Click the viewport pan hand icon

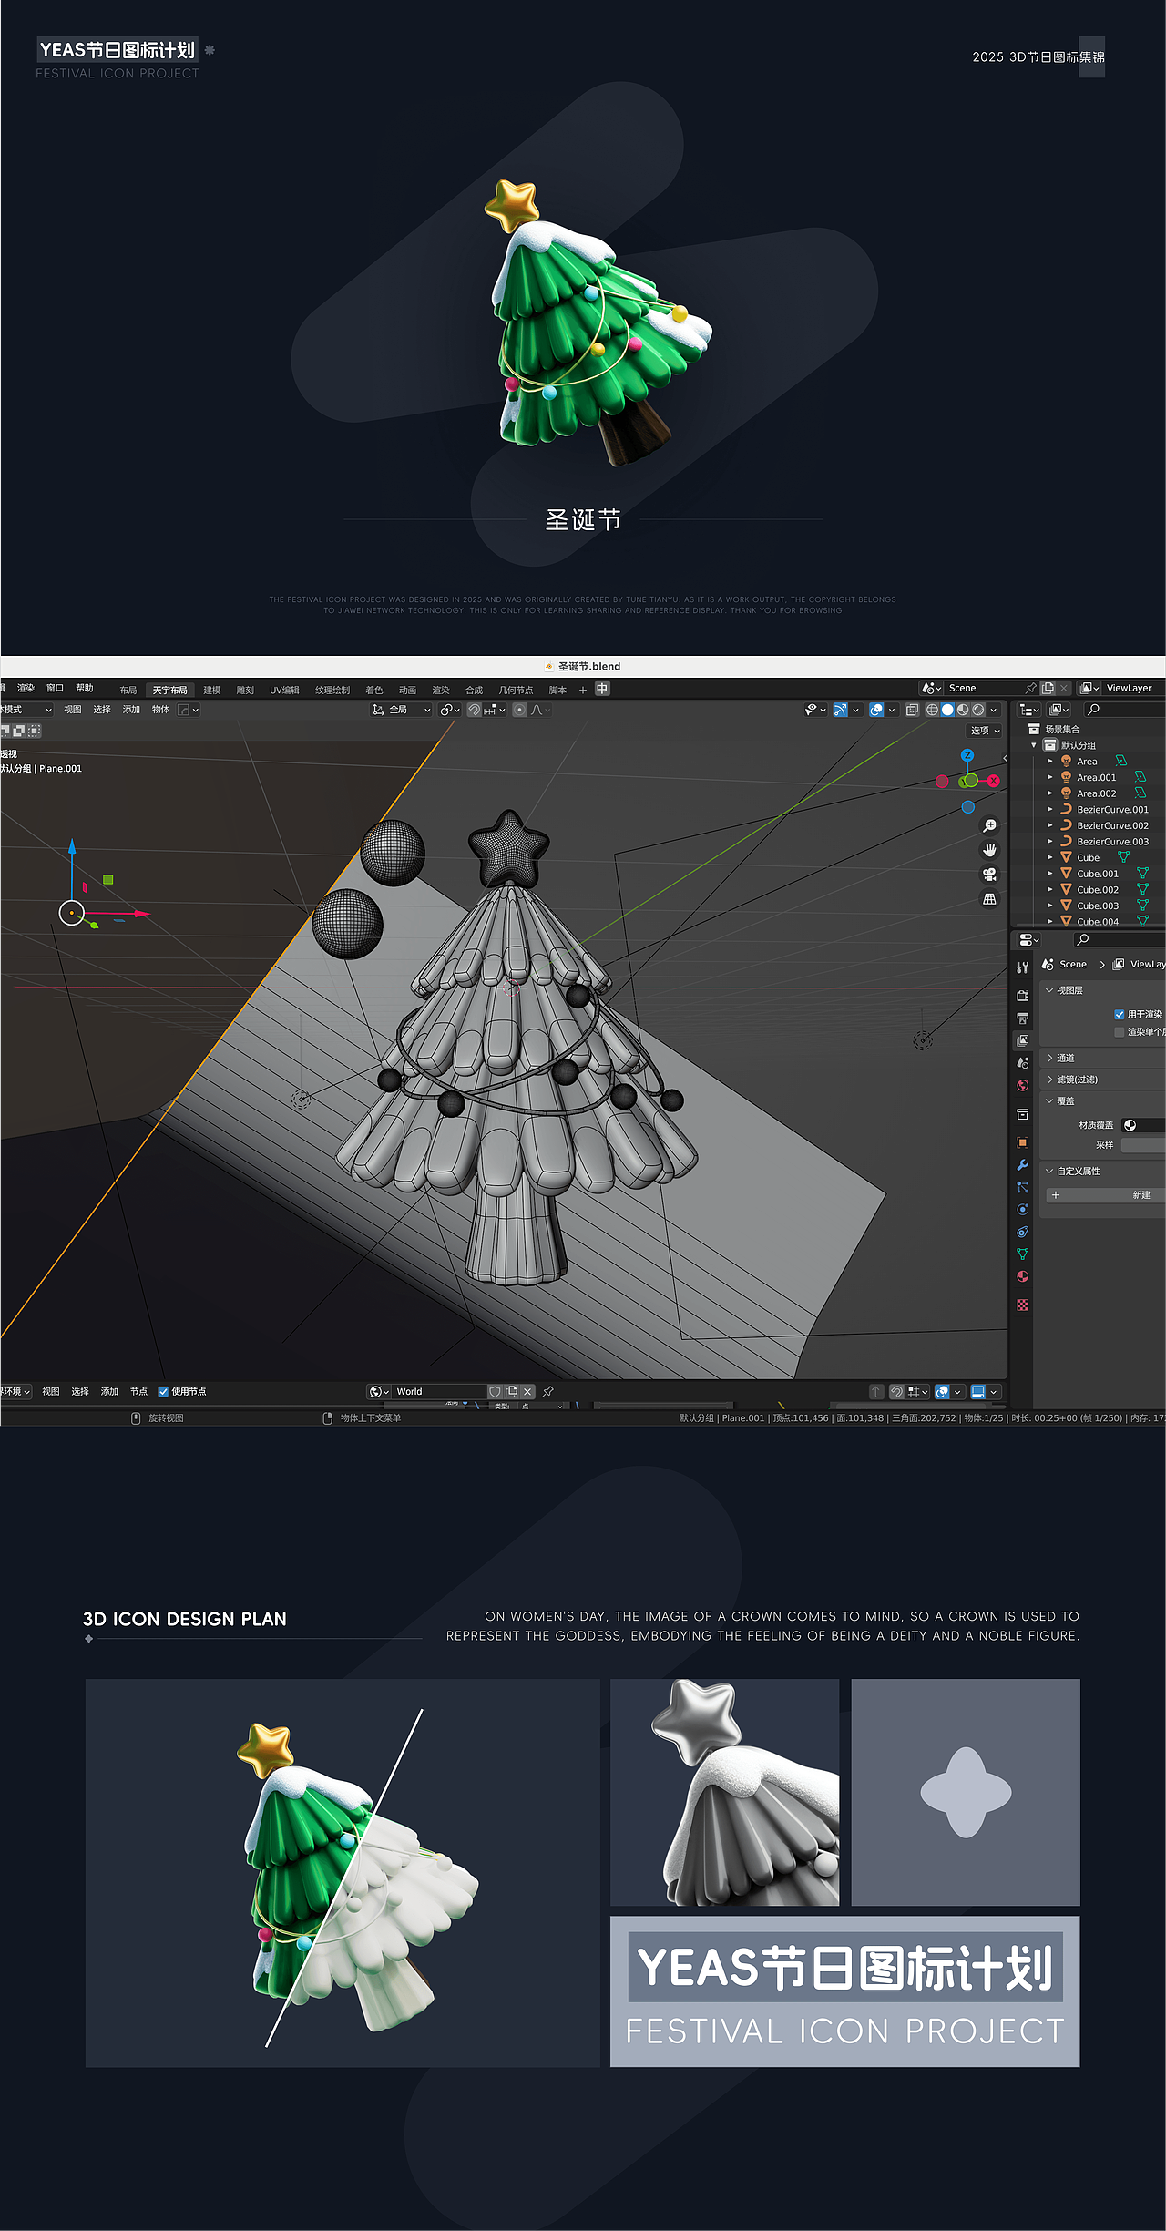tap(989, 850)
